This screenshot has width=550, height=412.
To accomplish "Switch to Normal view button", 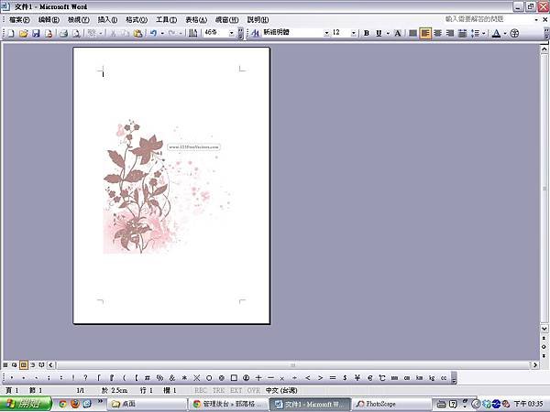I will click(x=5, y=365).
